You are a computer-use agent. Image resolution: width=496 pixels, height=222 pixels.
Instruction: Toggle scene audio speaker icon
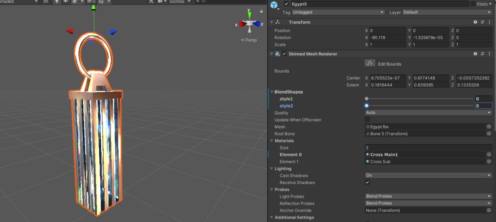[x=65, y=1]
